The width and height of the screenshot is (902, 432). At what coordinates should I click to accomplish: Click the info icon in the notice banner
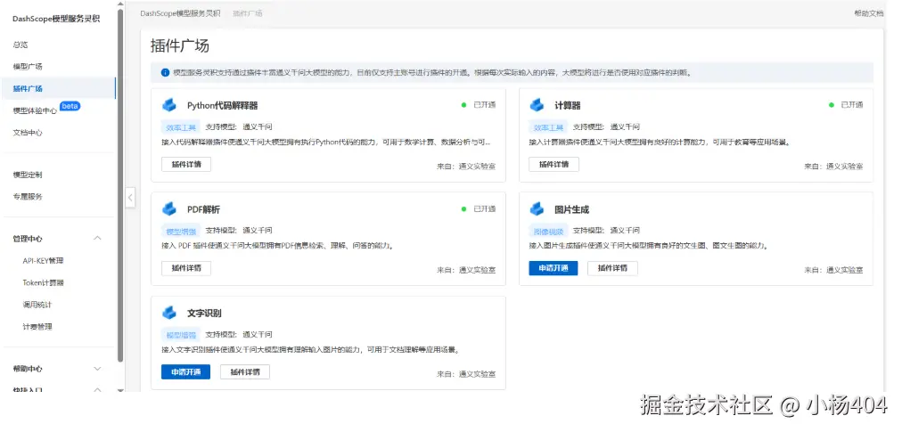[x=165, y=73]
